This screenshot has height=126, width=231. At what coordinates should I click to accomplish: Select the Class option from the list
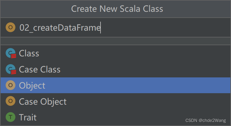click(116, 53)
